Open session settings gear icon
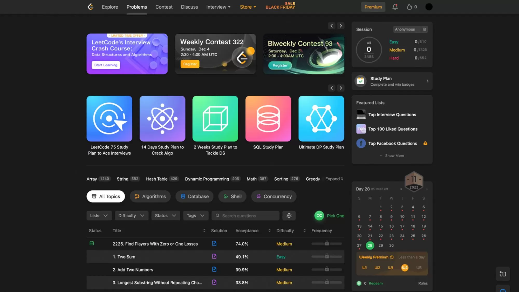This screenshot has width=519, height=292. [424, 29]
